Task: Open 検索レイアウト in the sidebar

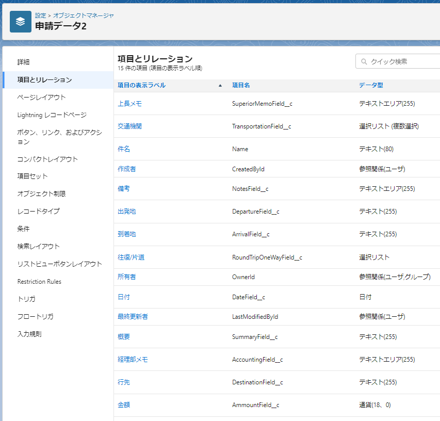Action: pos(39,247)
